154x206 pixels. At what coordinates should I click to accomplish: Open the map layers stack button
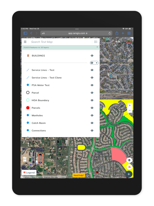(129, 160)
